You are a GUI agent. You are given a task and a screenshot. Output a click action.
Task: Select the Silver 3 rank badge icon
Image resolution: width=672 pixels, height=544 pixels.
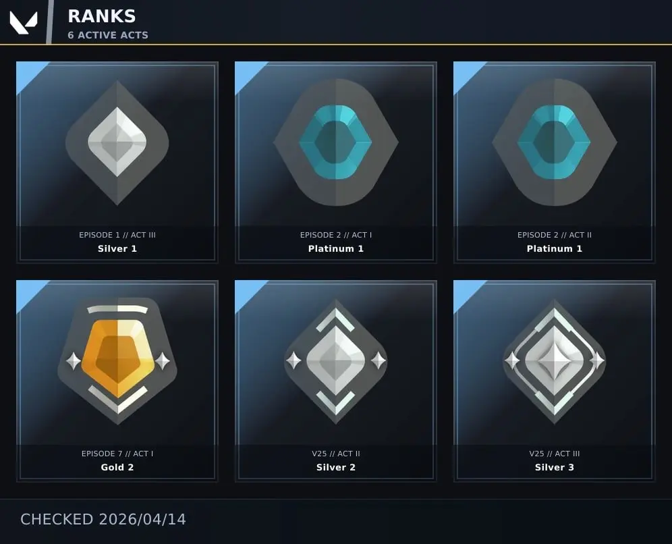tap(555, 361)
